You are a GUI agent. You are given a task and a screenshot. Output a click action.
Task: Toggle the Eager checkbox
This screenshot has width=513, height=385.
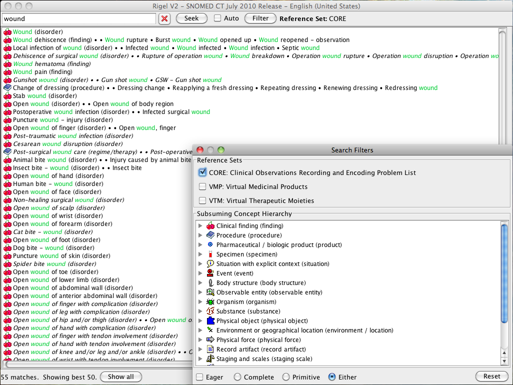click(x=199, y=377)
